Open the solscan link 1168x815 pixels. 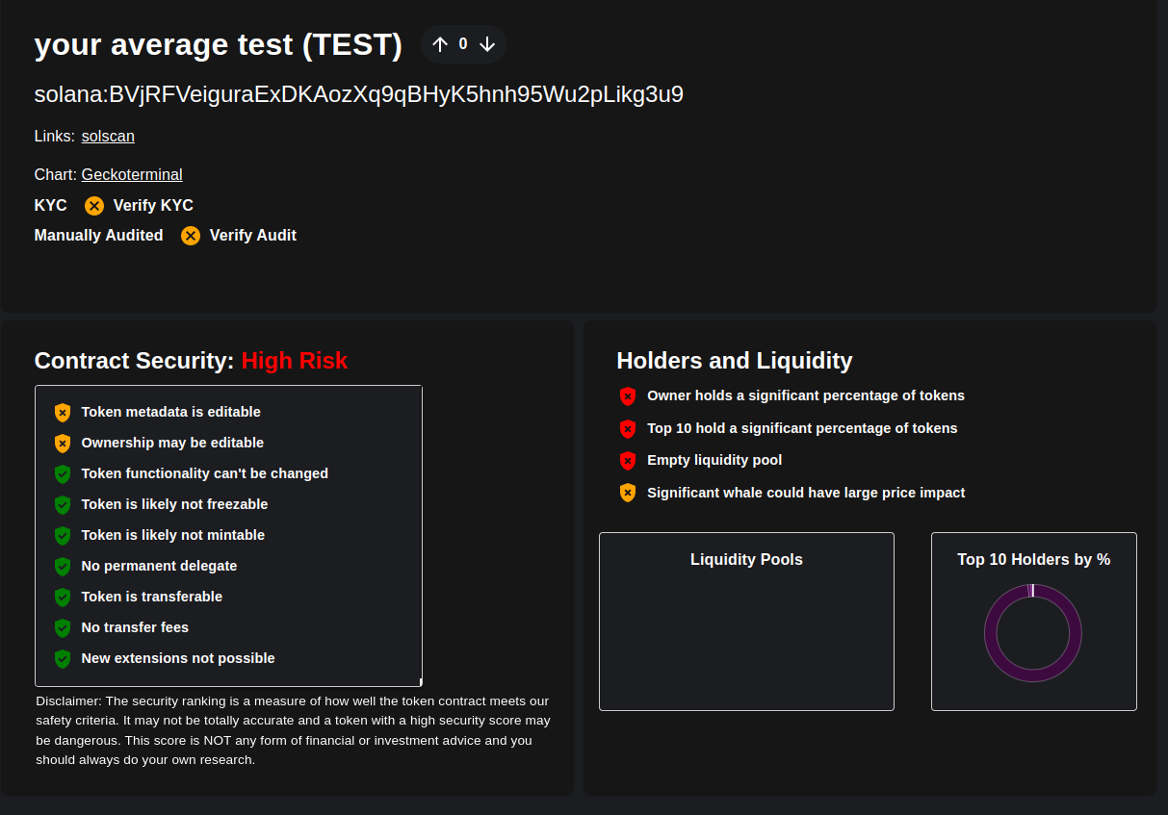pos(108,137)
